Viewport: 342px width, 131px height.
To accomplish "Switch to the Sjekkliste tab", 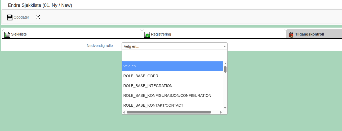I will [x=19, y=34].
